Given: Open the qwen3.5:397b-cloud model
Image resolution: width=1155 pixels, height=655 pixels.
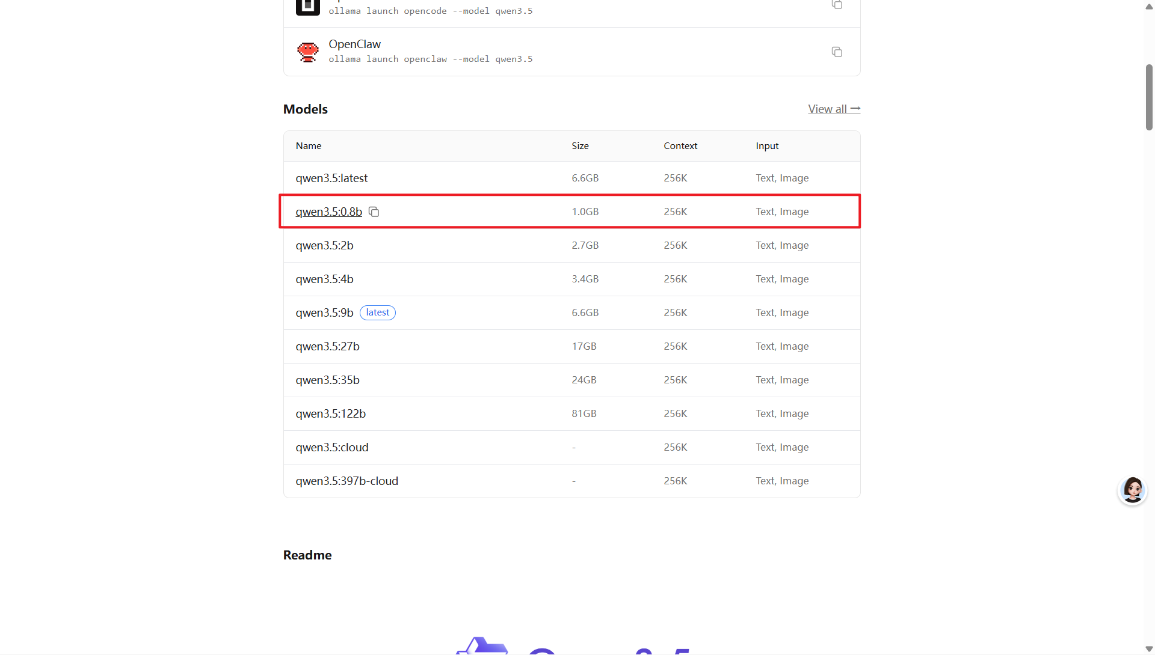Looking at the screenshot, I should [x=346, y=481].
